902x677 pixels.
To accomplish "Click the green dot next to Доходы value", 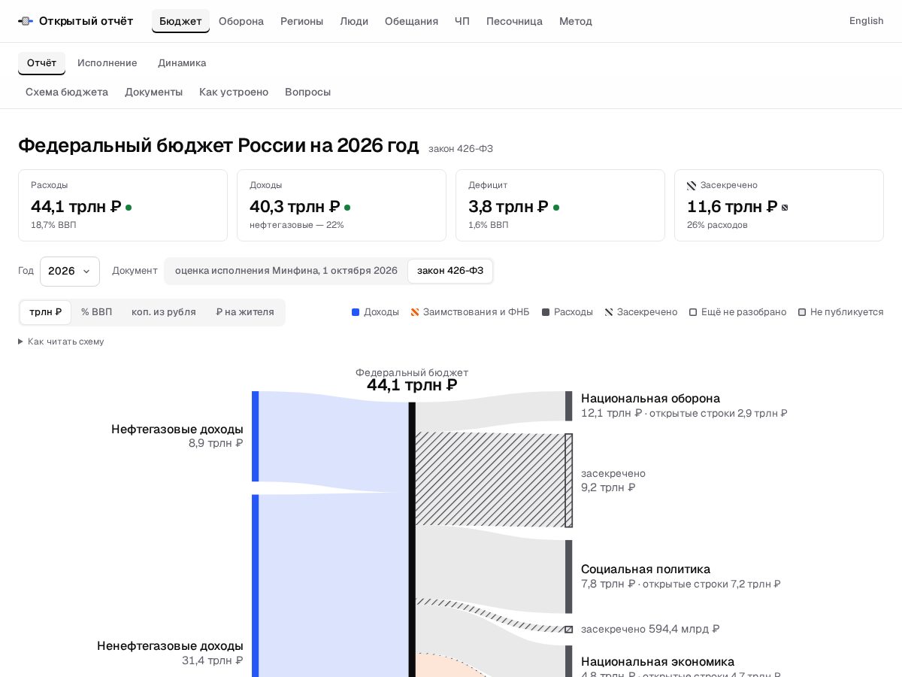I will click(347, 208).
